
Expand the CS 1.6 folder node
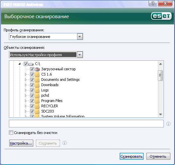pos(26,74)
